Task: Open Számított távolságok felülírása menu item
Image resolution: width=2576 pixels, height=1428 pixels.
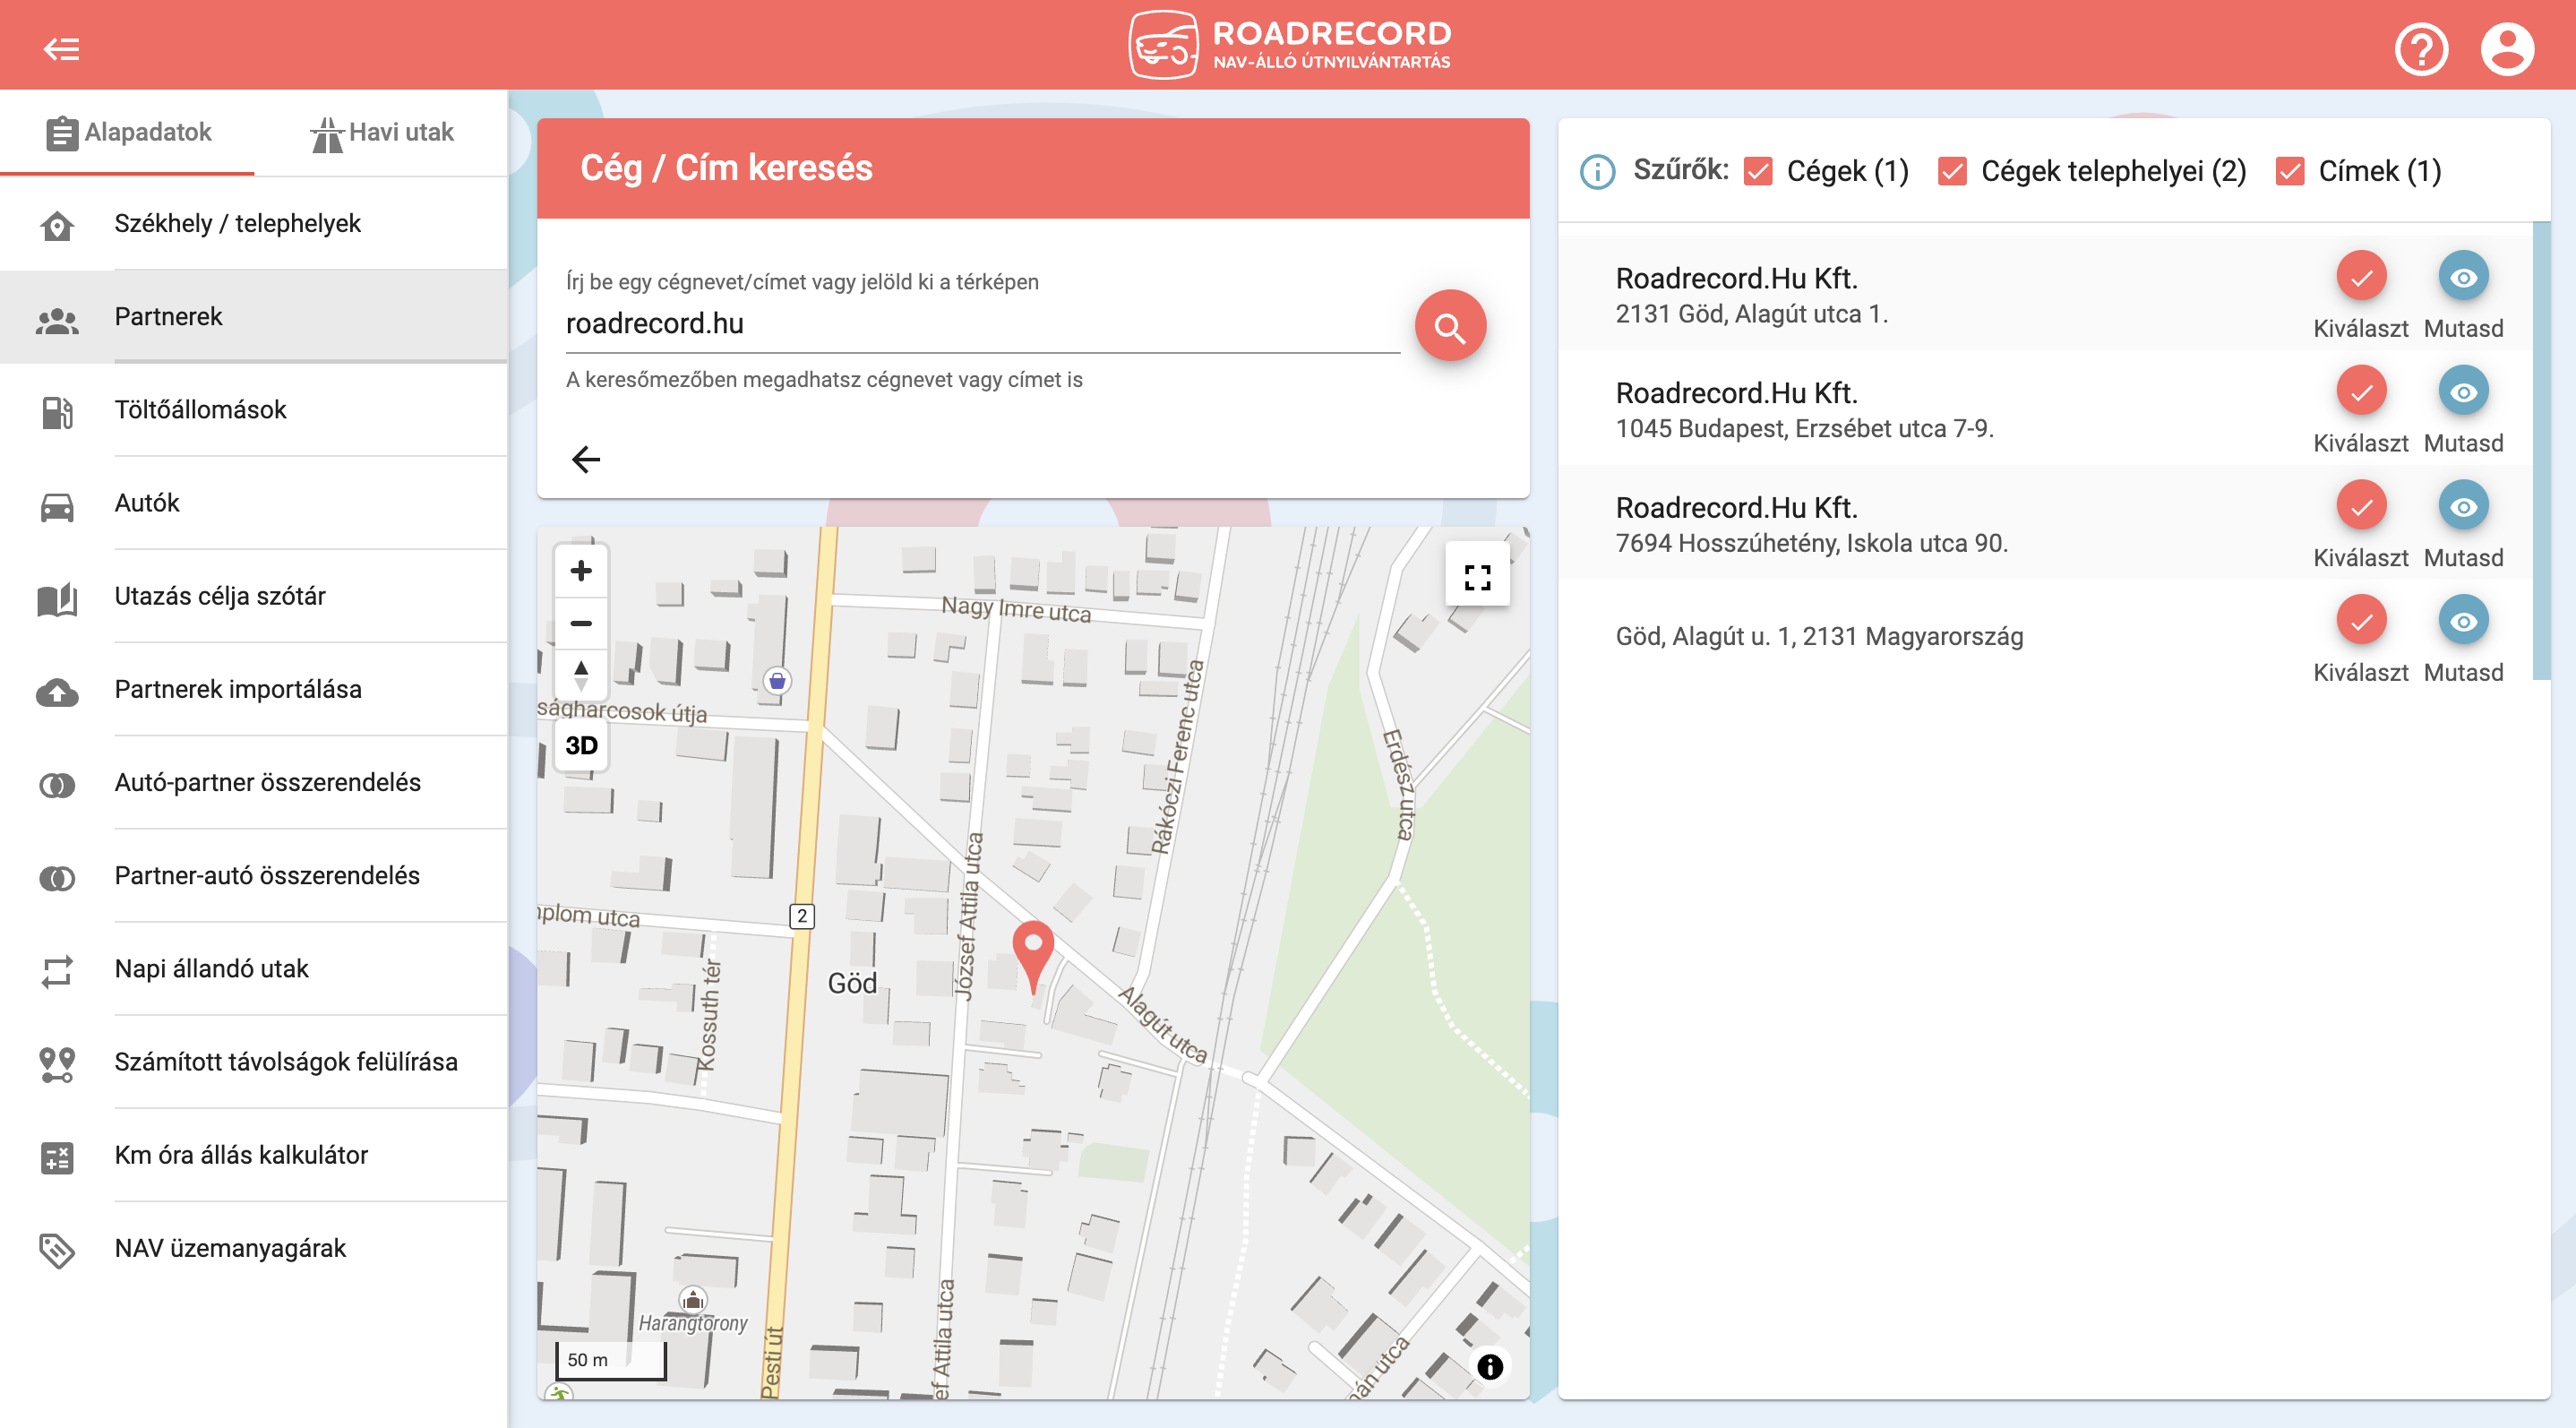Action: point(254,1061)
